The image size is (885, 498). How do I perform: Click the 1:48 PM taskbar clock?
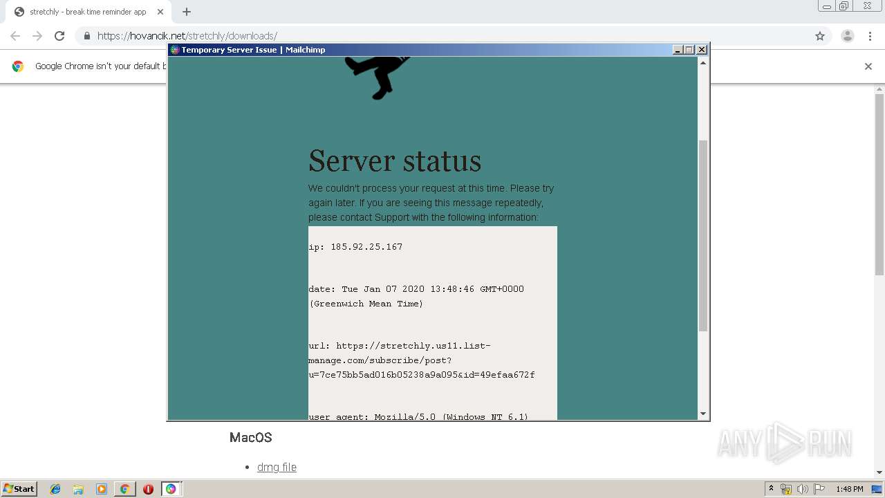click(849, 489)
